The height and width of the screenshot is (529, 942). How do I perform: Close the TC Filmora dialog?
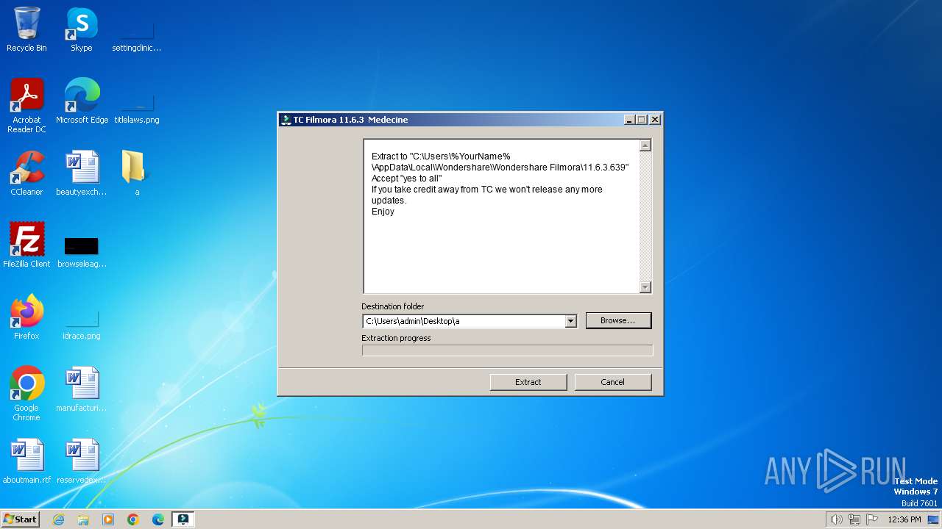click(x=654, y=120)
